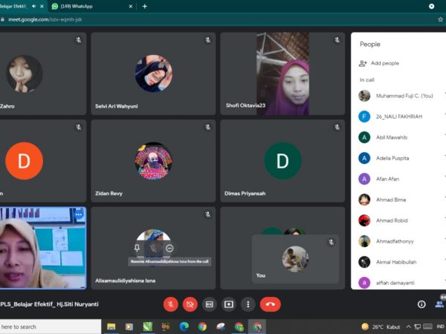
Task: Mute Alisamaulidiyahisna Isna using the tile mic icon
Action: 153,248
